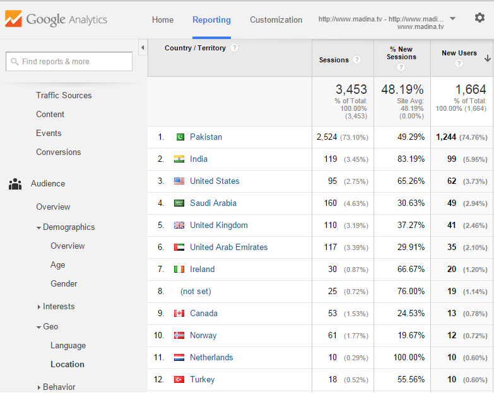This screenshot has width=494, height=393.
Task: Click the Canada flag icon
Action: [x=179, y=314]
